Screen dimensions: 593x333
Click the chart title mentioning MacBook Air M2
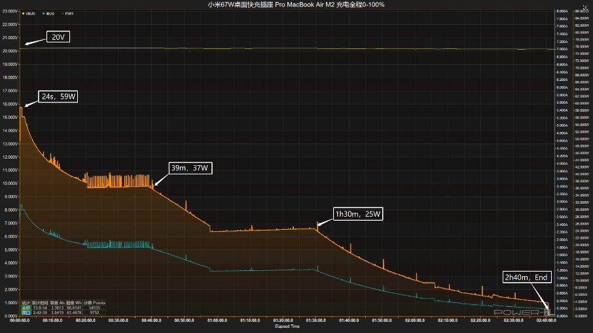coord(296,5)
